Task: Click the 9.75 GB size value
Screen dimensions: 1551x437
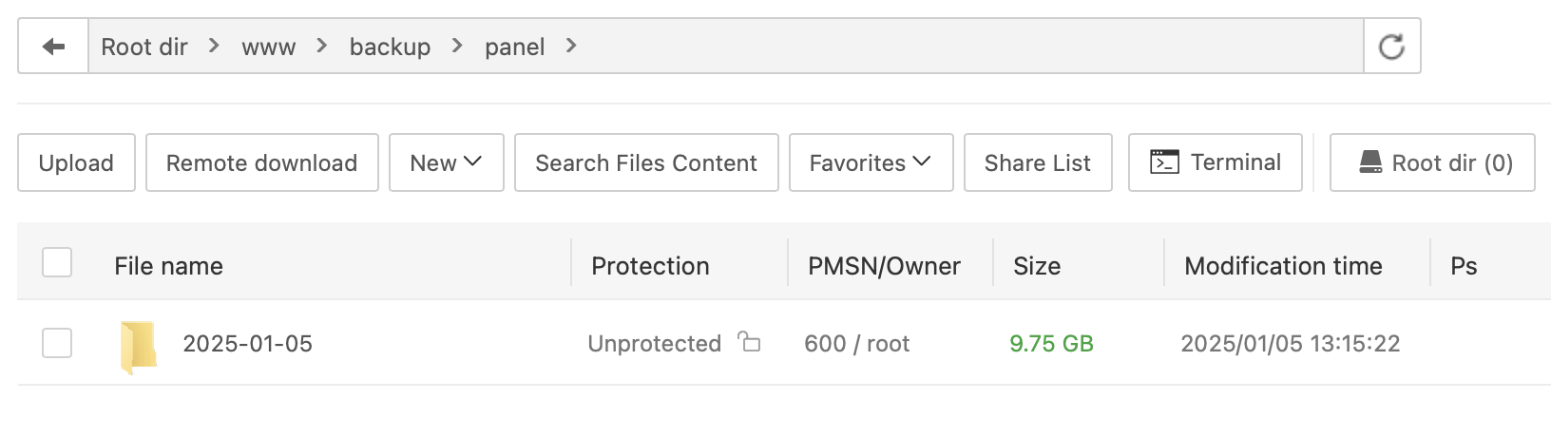Action: click(x=1051, y=344)
